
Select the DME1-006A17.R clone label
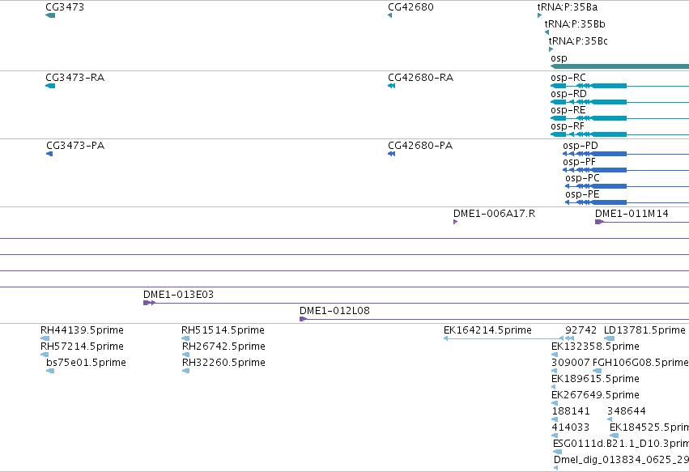pyautogui.click(x=495, y=214)
